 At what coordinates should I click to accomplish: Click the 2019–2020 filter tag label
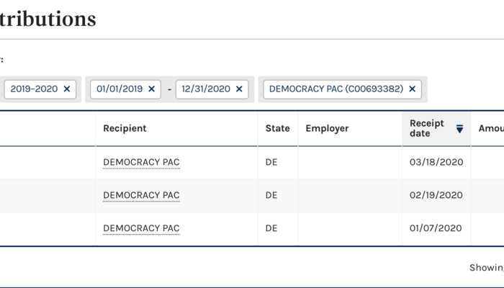(x=33, y=89)
